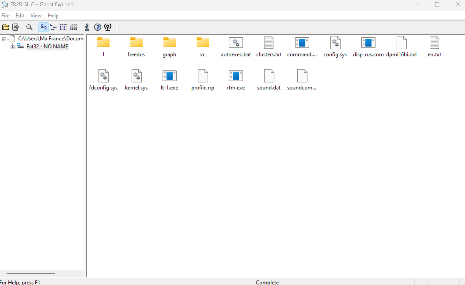
Task: Select Fat32 - NO NAME tree item
Action: (x=47, y=47)
